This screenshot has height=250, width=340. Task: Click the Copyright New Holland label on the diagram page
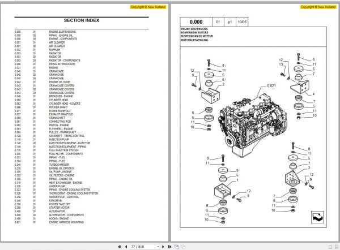pos(318,7)
